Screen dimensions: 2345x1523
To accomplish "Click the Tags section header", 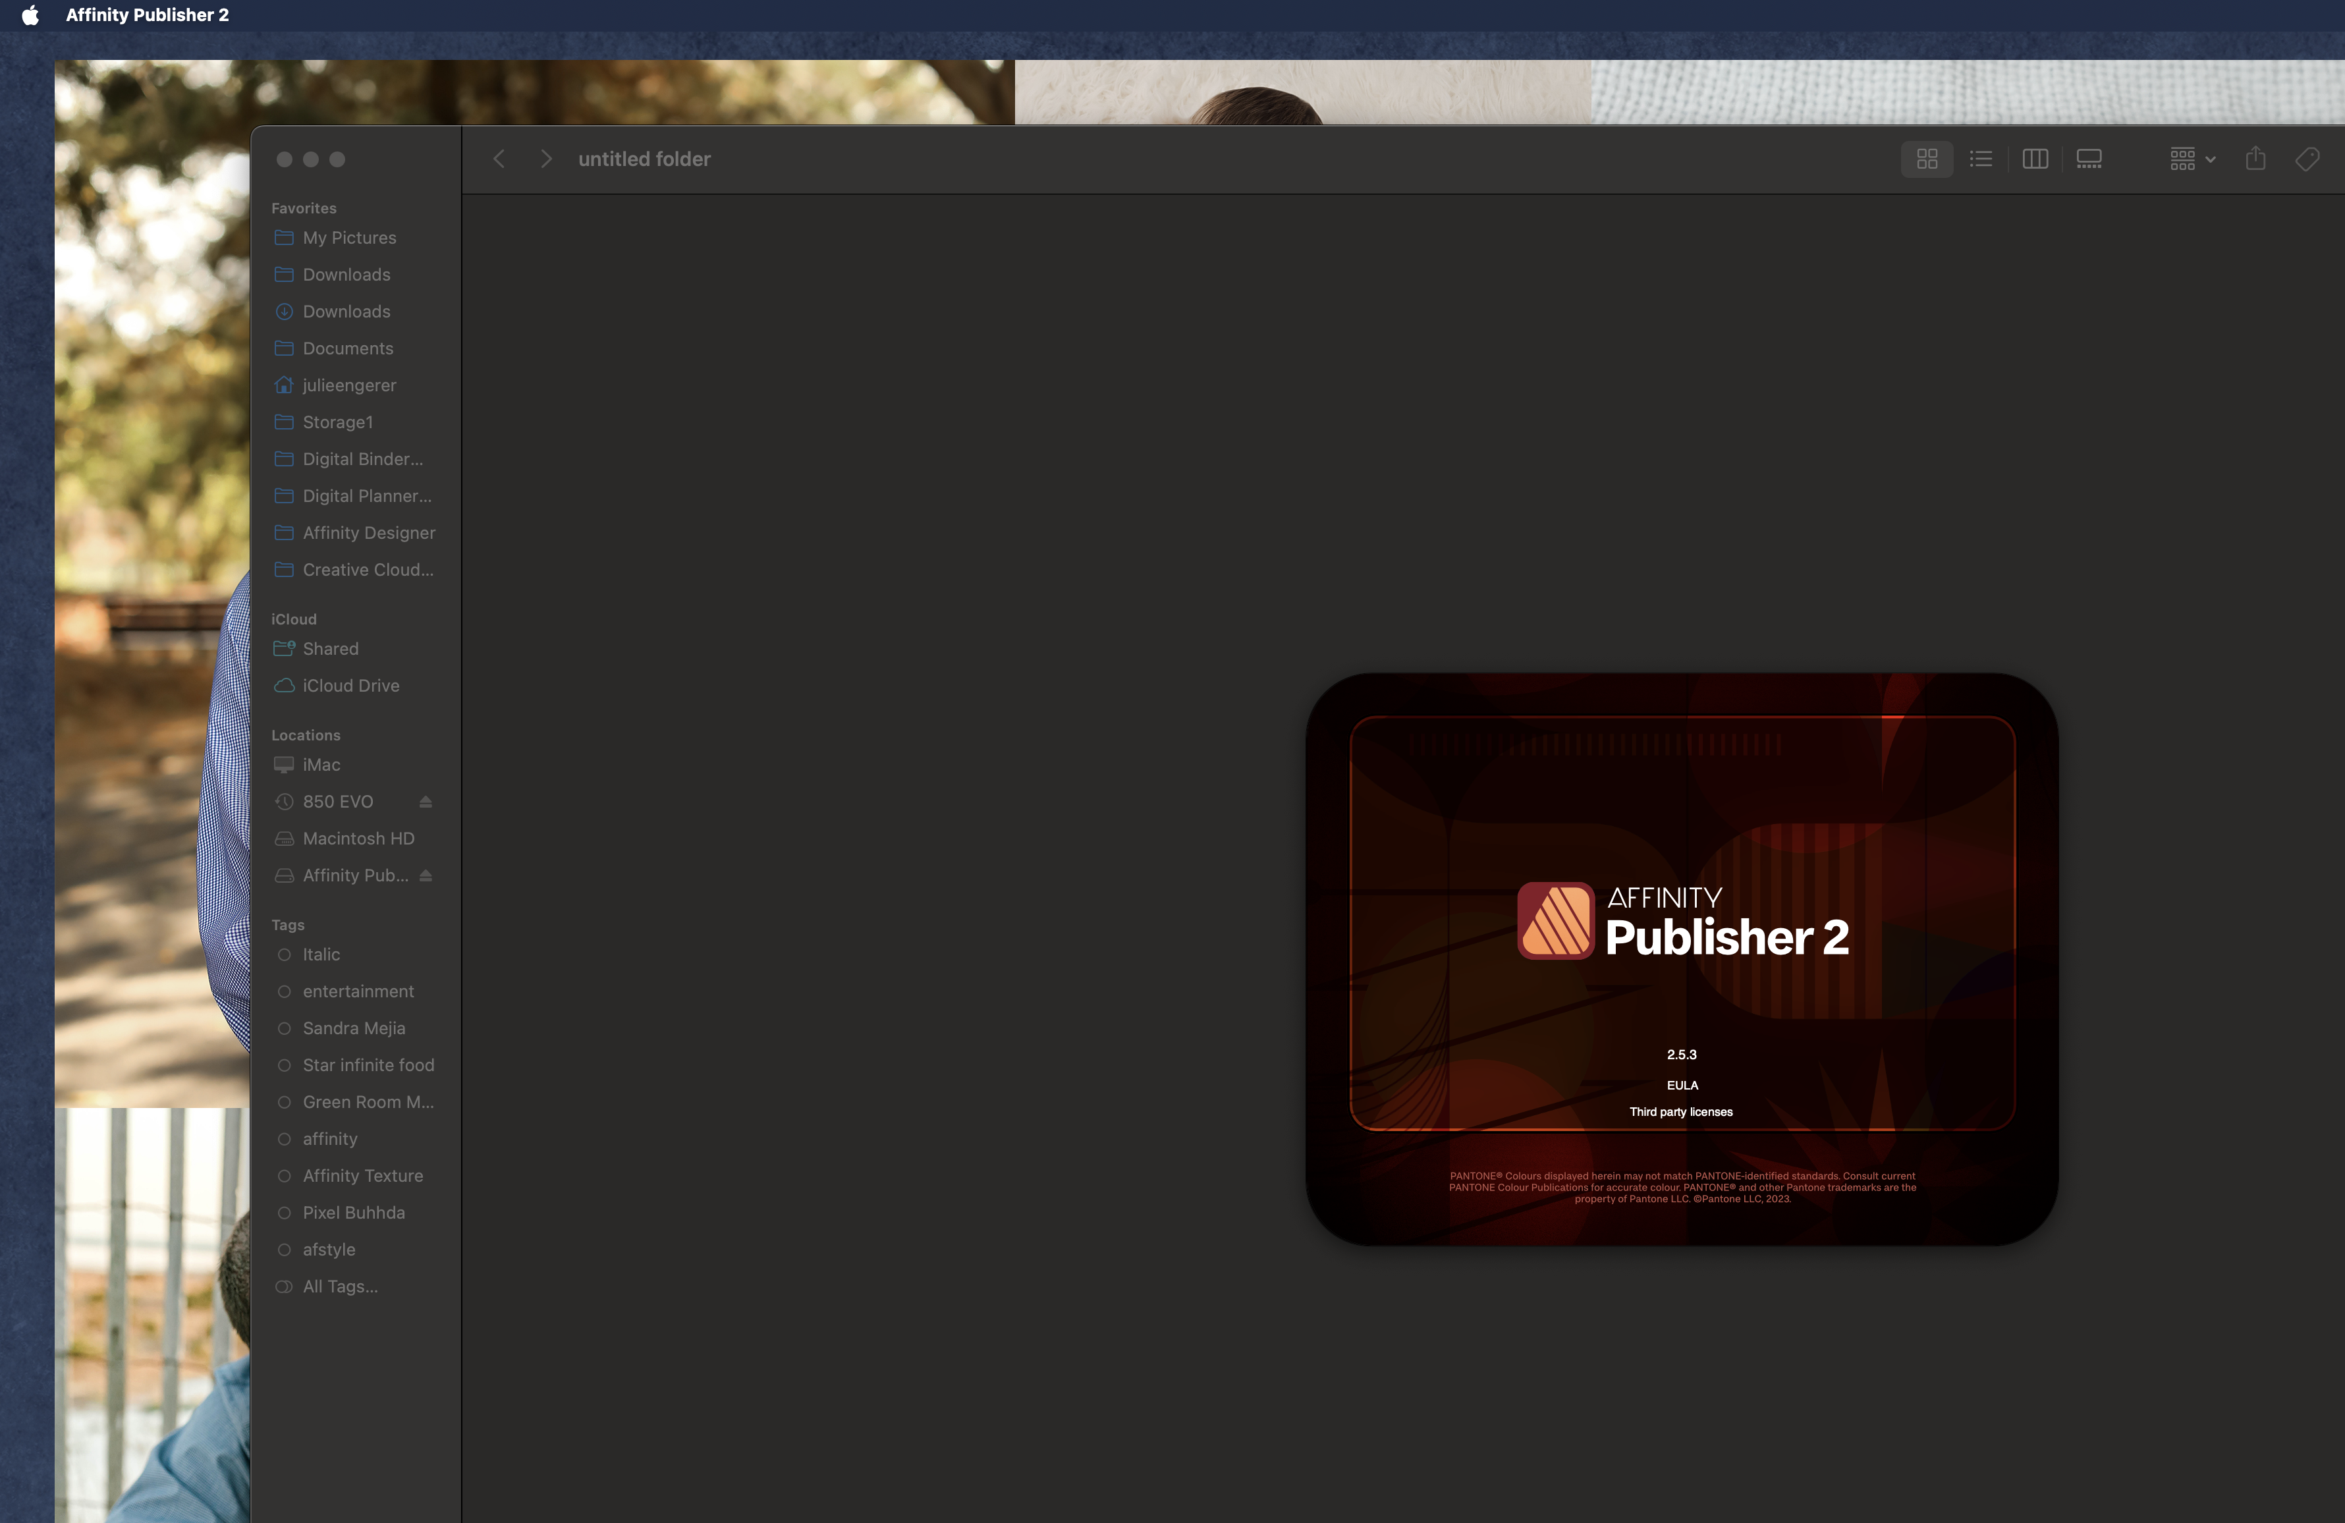I will [x=288, y=925].
